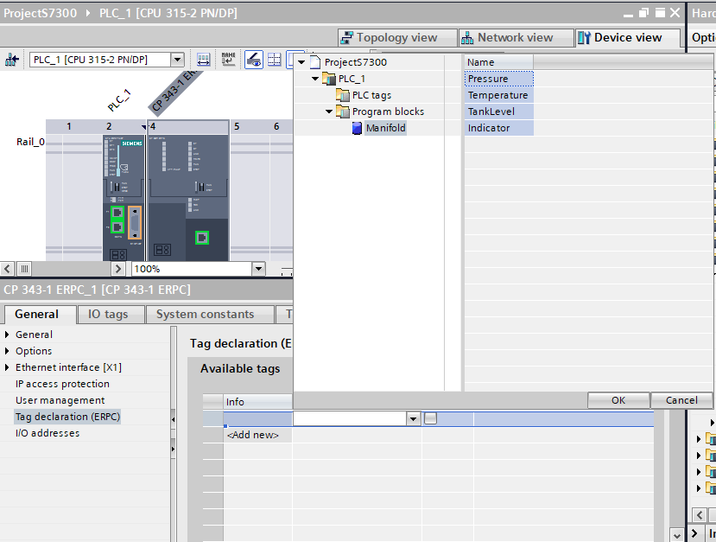Image resolution: width=716 pixels, height=542 pixels.
Task: Expand the General properties section
Action: (7, 335)
